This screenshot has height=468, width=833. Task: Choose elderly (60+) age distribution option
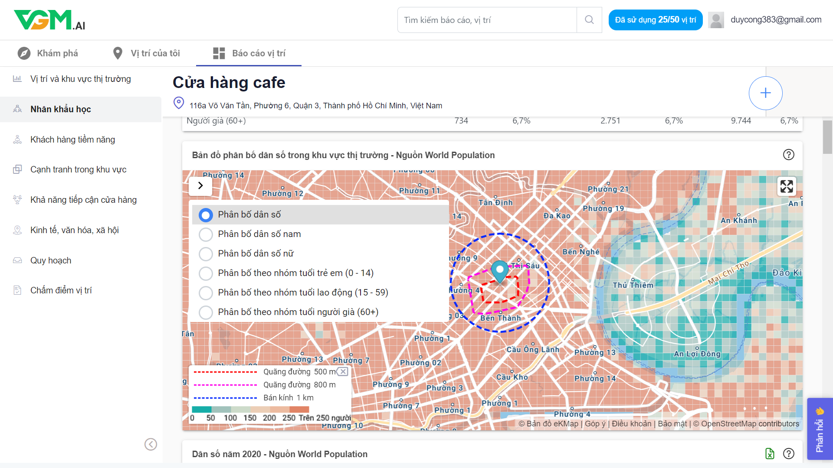click(206, 312)
